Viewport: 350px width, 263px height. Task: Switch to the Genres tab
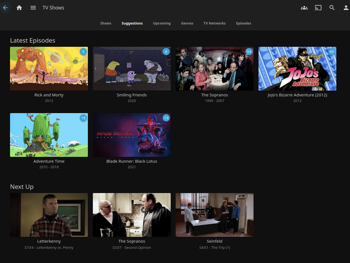(187, 23)
